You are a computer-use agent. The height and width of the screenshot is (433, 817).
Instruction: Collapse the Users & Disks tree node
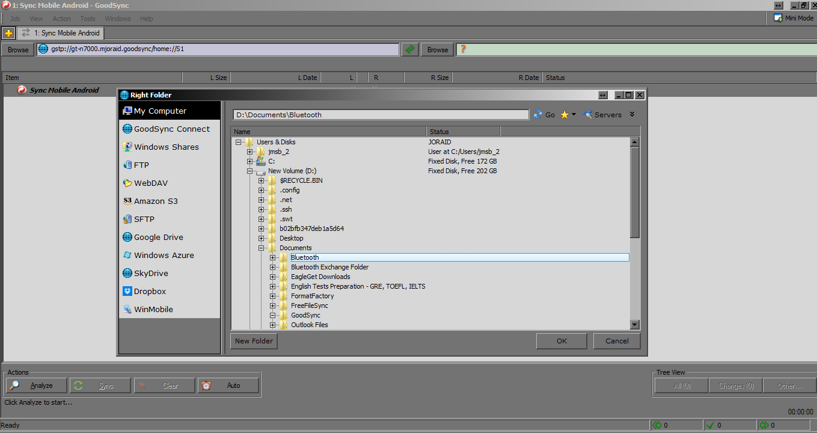(238, 142)
